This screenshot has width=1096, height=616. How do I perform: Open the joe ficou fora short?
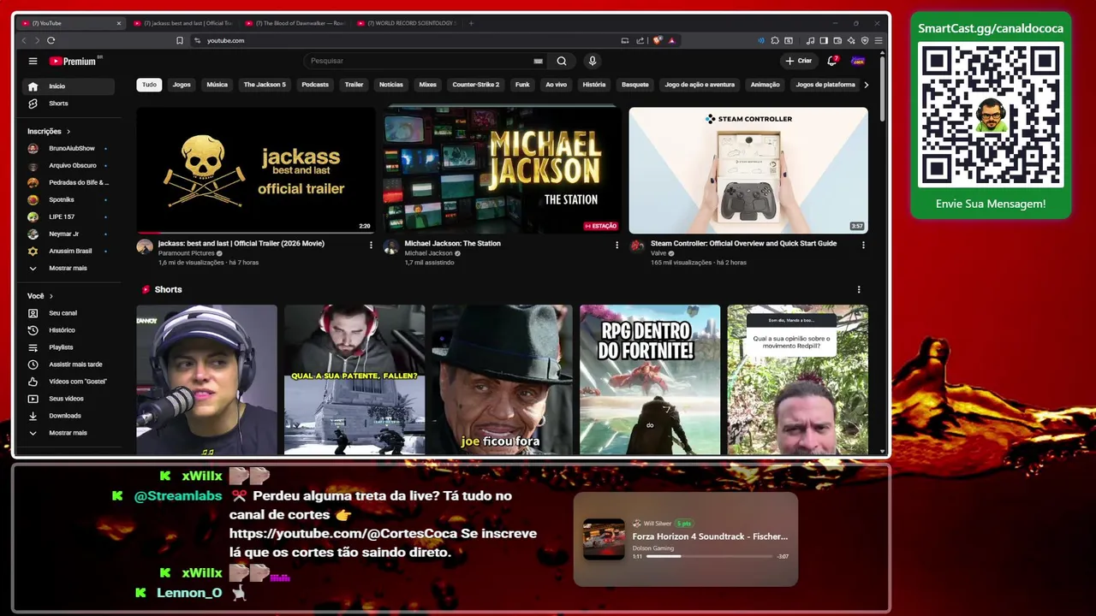(502, 380)
